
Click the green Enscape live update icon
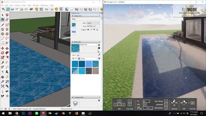tap(8, 9)
